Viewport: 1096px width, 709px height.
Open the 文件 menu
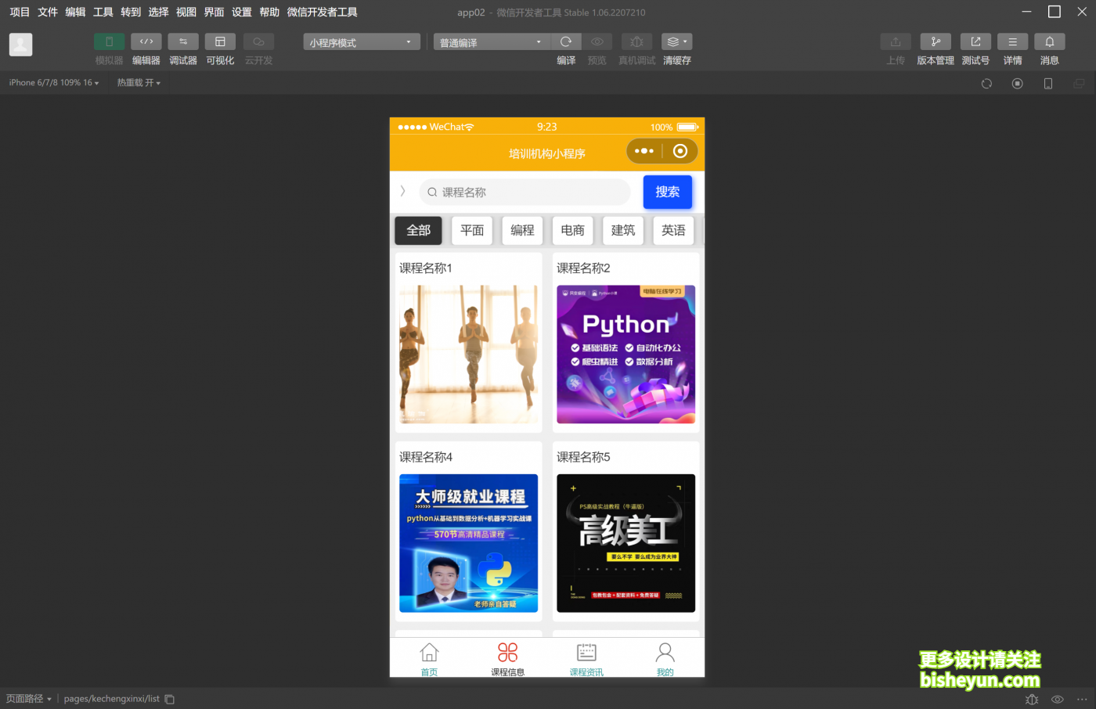coord(48,12)
